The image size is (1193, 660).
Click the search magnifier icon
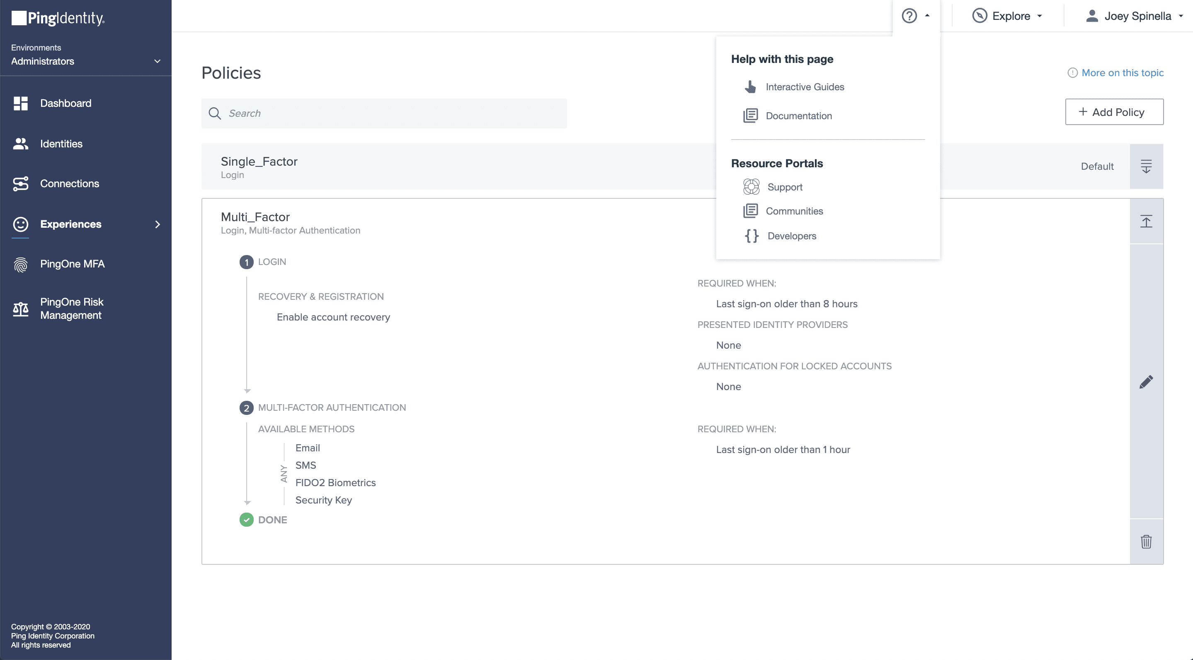[x=214, y=113]
